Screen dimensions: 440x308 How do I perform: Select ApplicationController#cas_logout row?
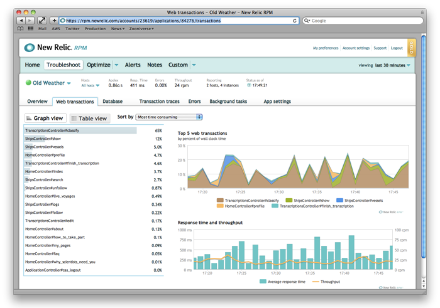94,270
